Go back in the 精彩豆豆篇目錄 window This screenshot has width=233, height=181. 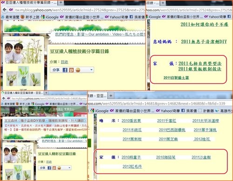4,98
